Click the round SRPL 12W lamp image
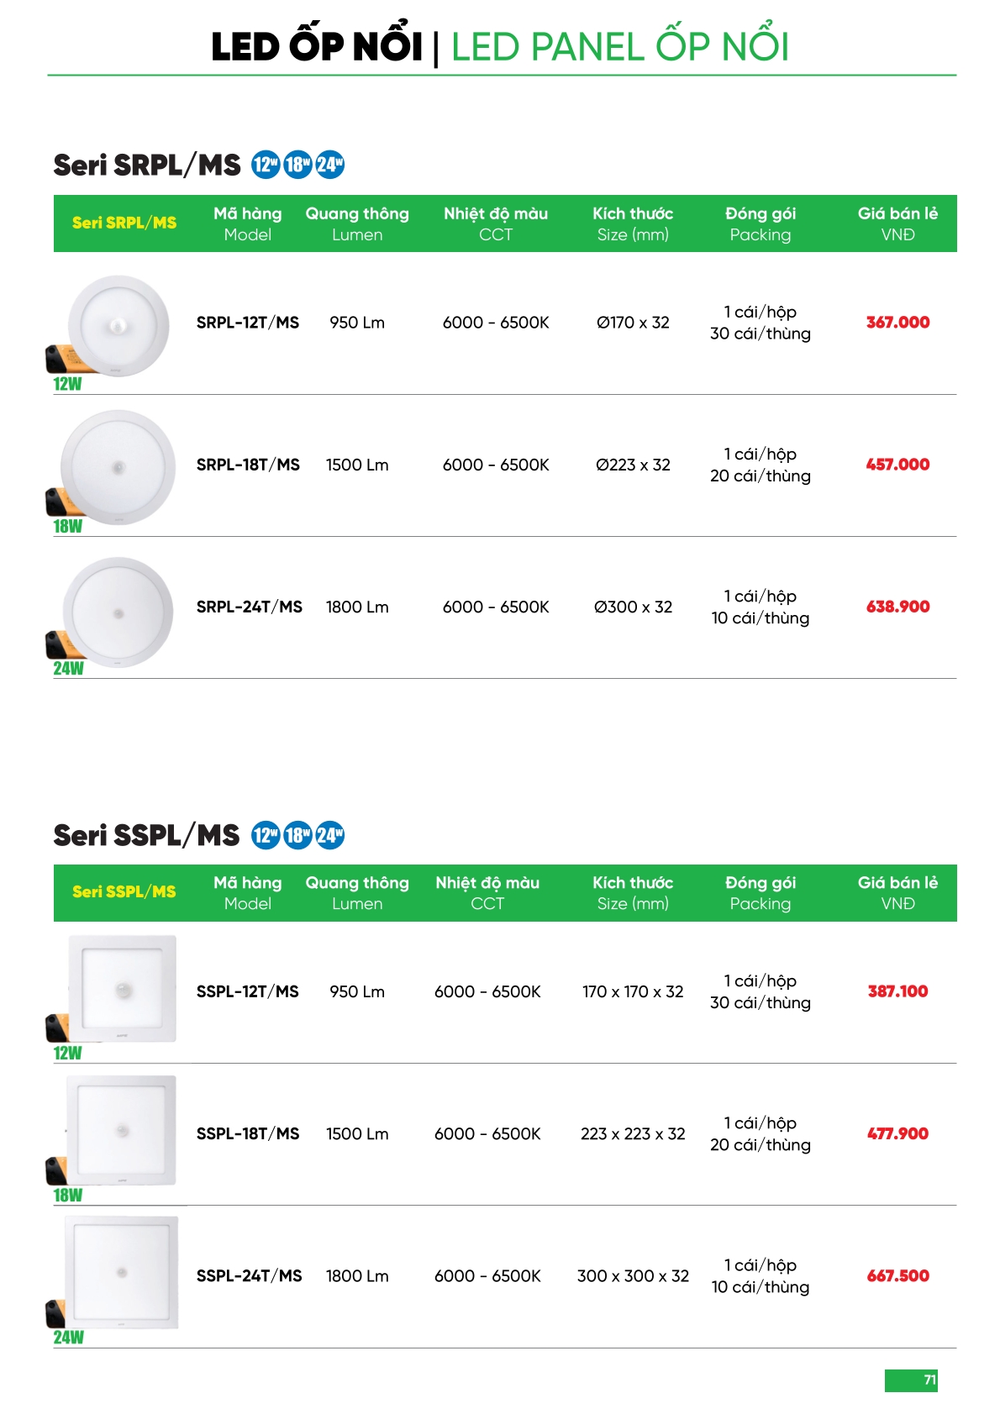Viewport: 1000px width, 1414px height. [x=118, y=325]
